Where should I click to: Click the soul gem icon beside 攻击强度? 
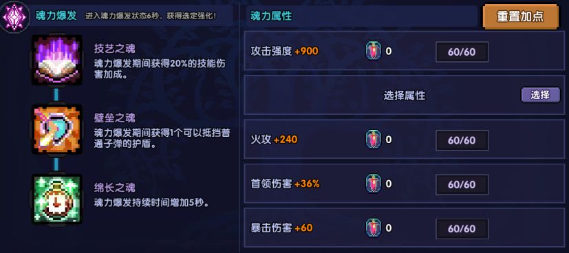point(373,51)
